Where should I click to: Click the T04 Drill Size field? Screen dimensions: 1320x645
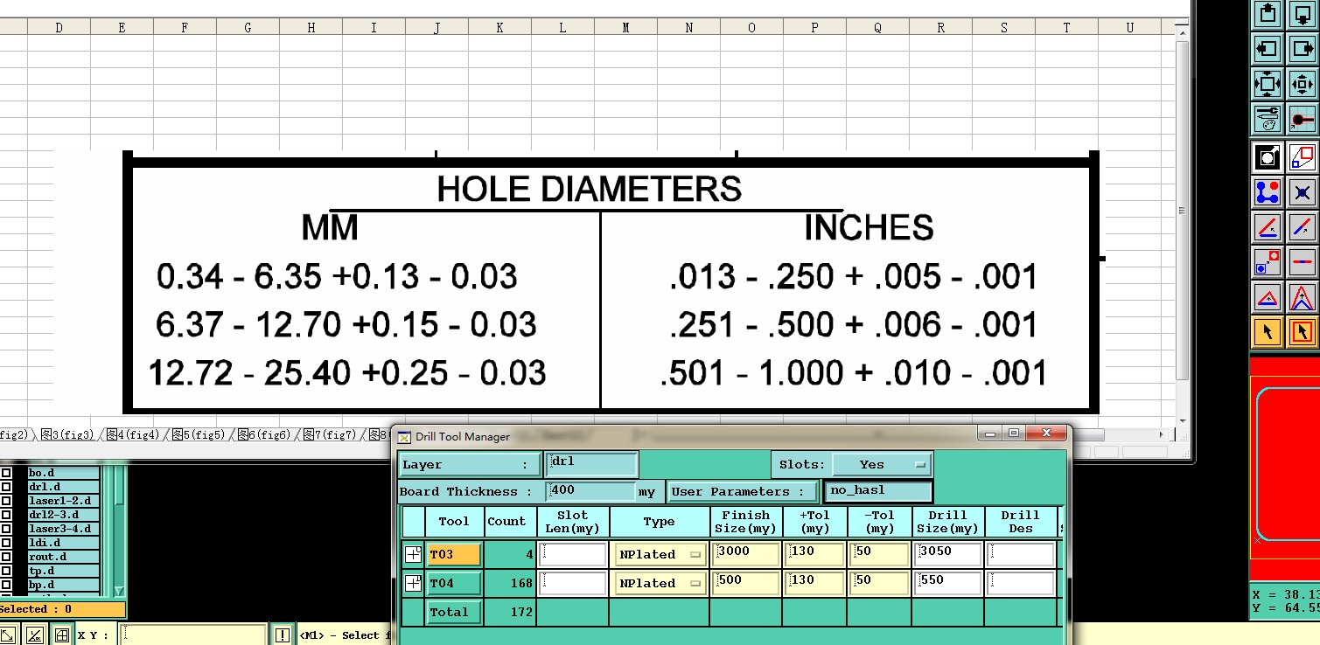[949, 583]
